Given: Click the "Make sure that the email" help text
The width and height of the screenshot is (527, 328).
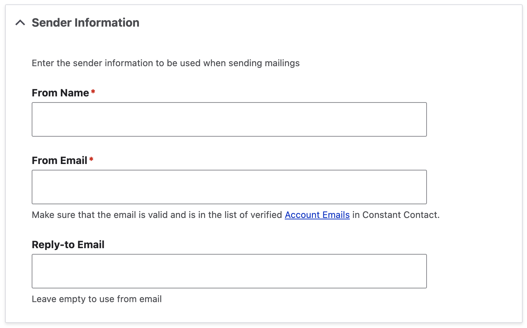Looking at the screenshot, I should [108, 215].
